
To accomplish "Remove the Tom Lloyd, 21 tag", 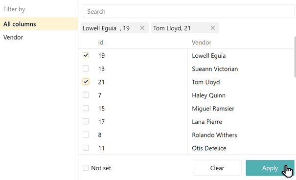I will point(213,28).
